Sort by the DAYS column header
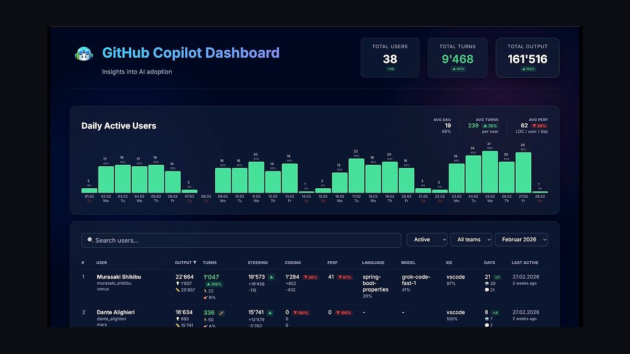Image resolution: width=630 pixels, height=354 pixels. coord(489,263)
